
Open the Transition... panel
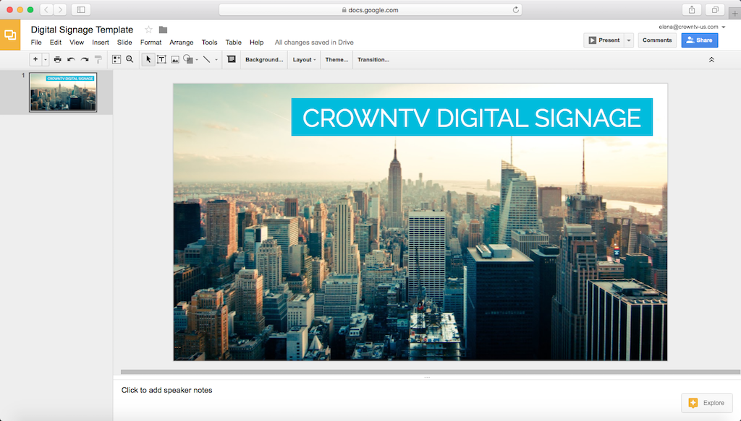[373, 60]
